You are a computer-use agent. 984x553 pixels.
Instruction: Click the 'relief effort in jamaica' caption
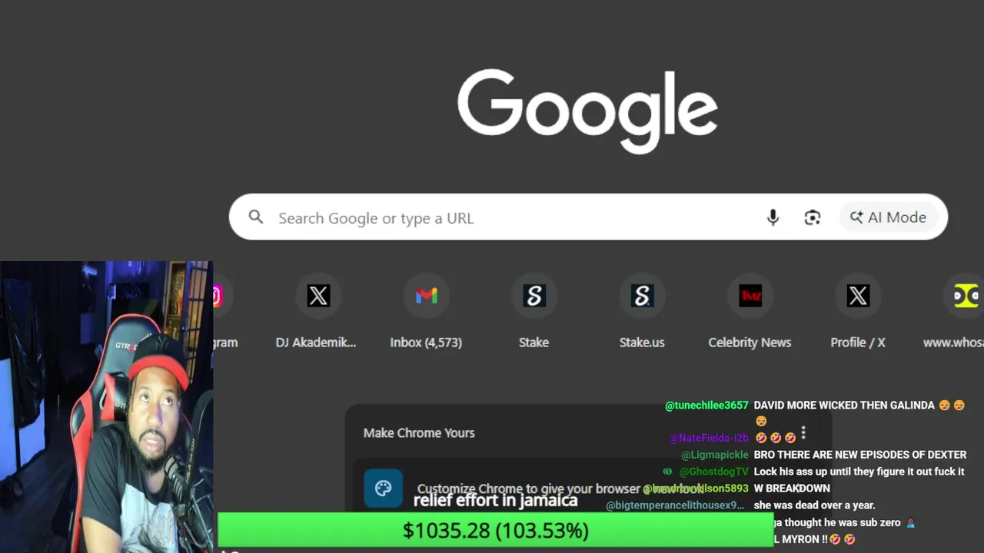(495, 501)
